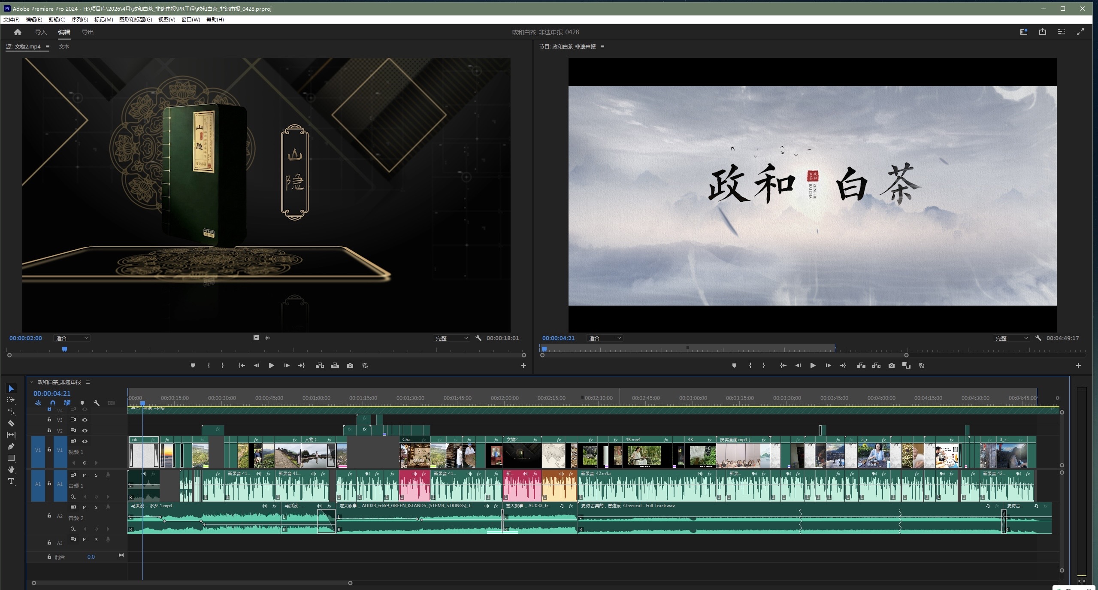The width and height of the screenshot is (1098, 590).
Task: Switch to the 导出 workspace tab
Action: point(88,32)
